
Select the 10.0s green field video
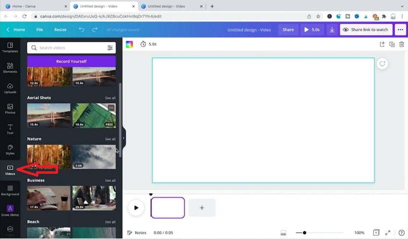(x=94, y=116)
